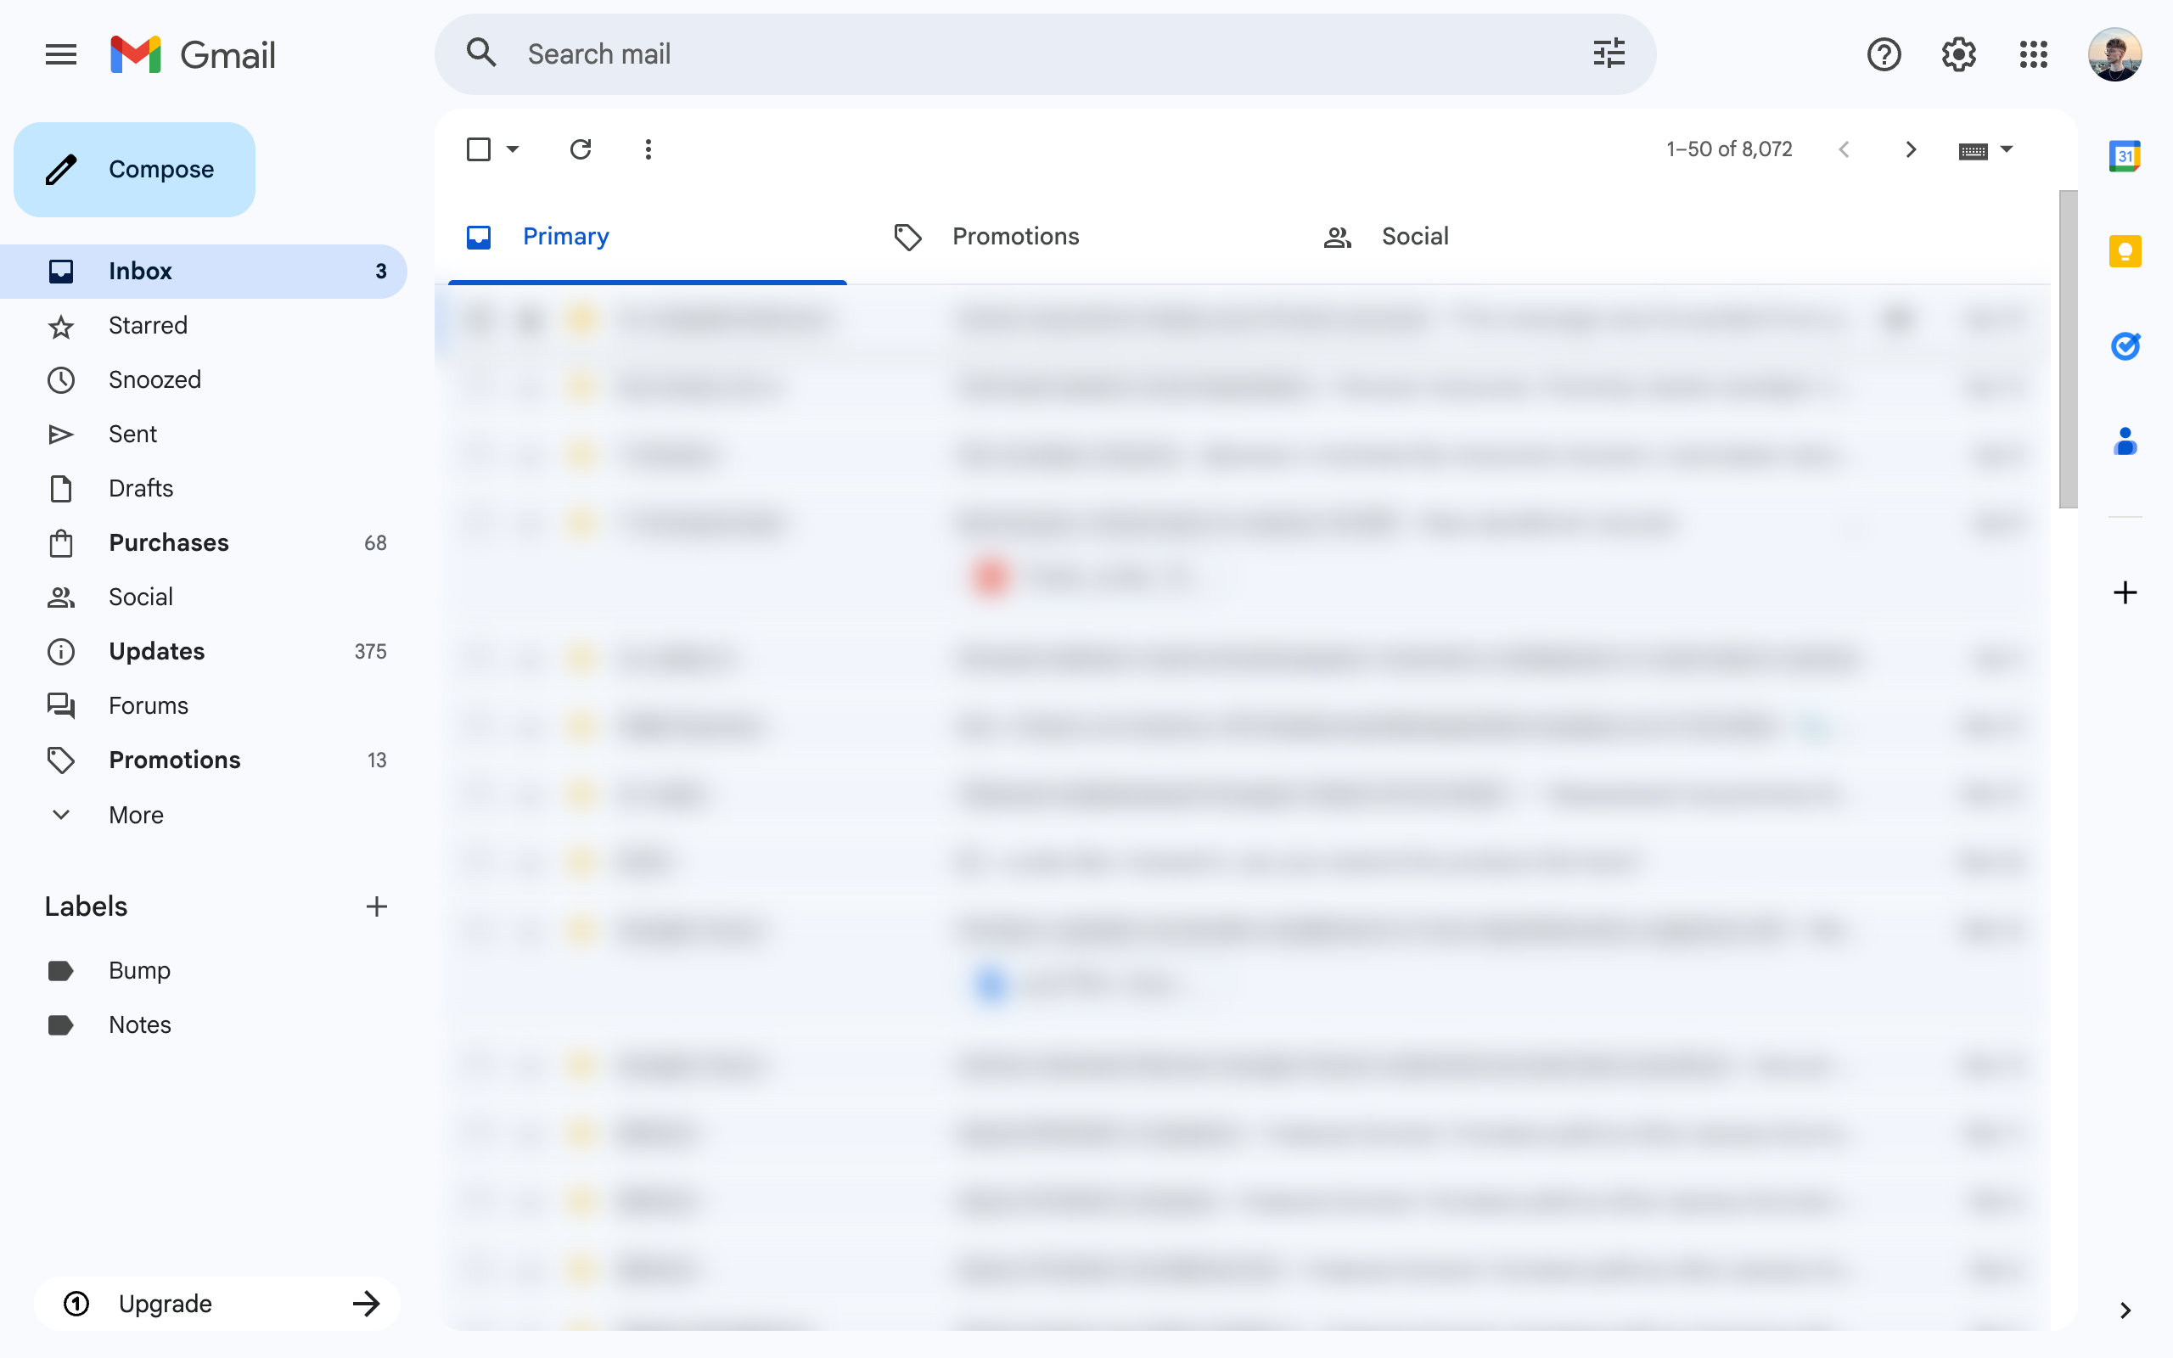Open Google Keep side panel icon
This screenshot has width=2173, height=1358.
[x=2125, y=251]
